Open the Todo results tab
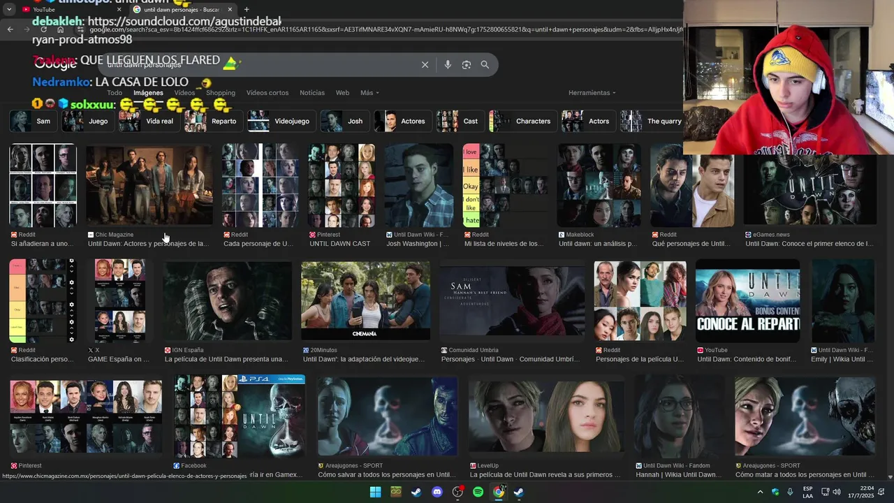The width and height of the screenshot is (894, 503). coord(115,93)
